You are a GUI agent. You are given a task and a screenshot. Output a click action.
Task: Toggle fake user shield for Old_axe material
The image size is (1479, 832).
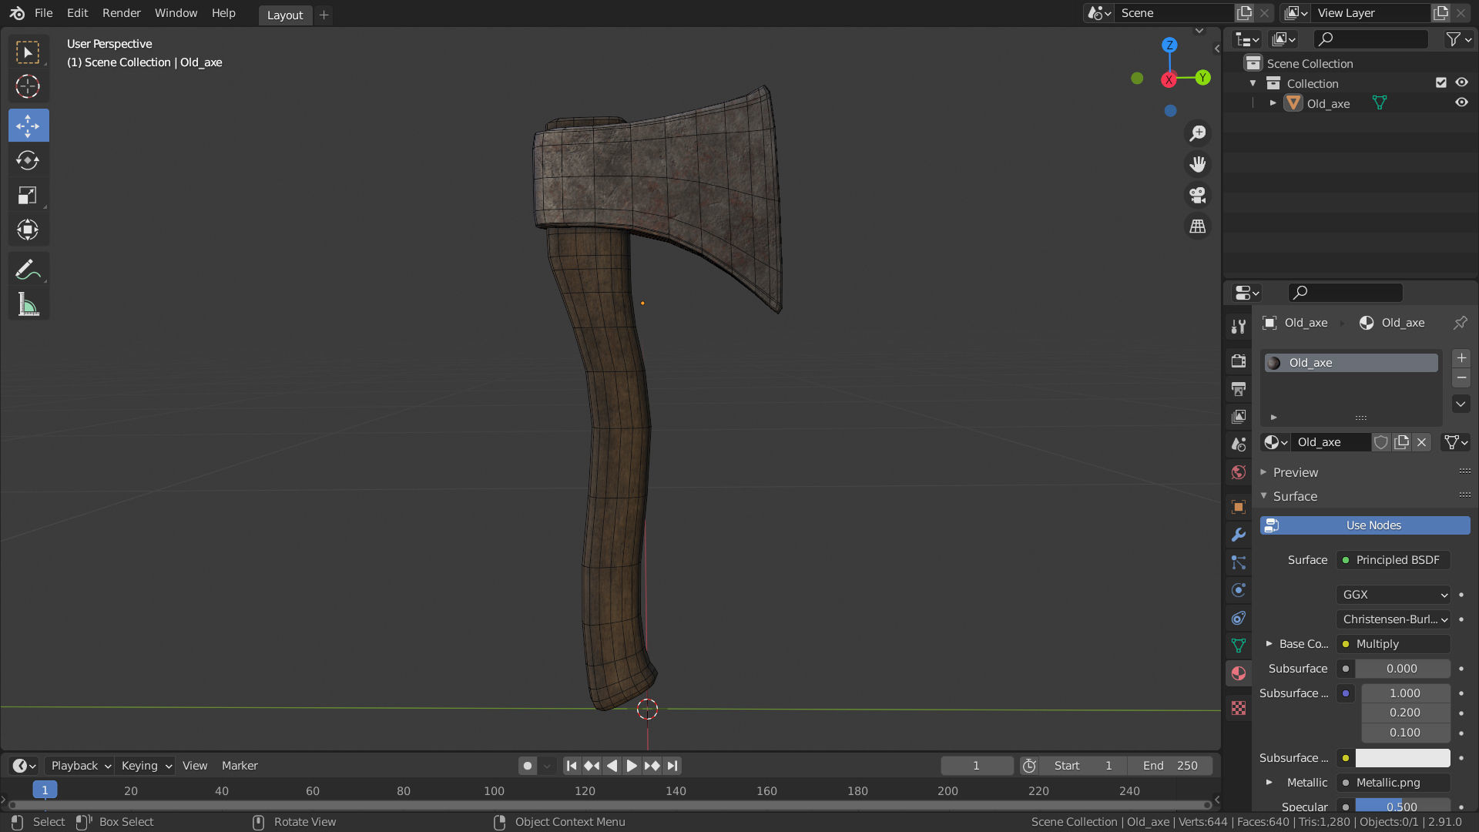[1381, 442]
